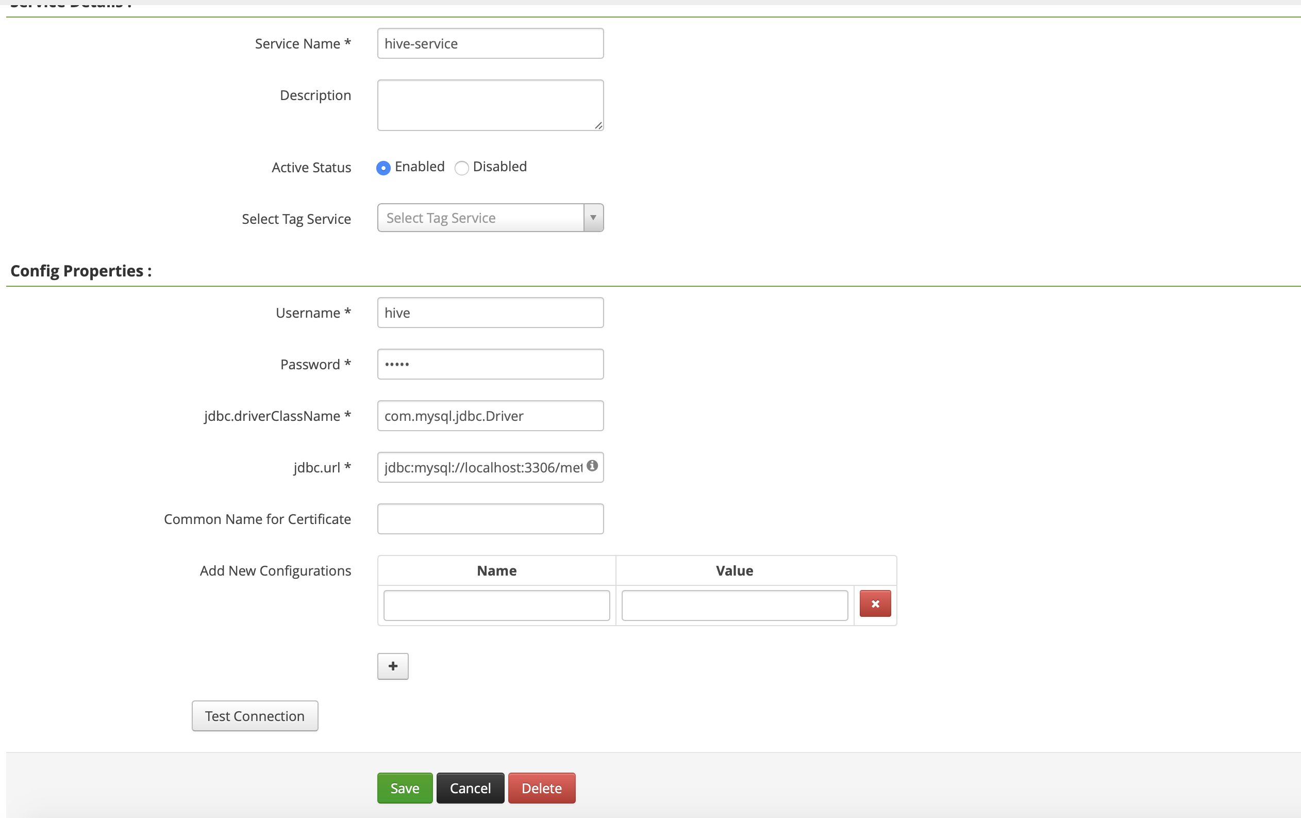Cancel editing the service
The height and width of the screenshot is (818, 1301).
point(470,788)
